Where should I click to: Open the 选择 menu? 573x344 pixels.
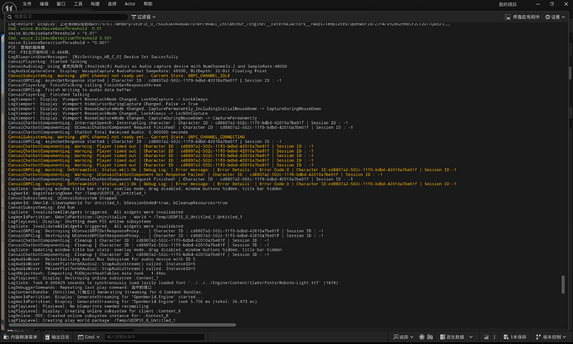[x=112, y=4]
